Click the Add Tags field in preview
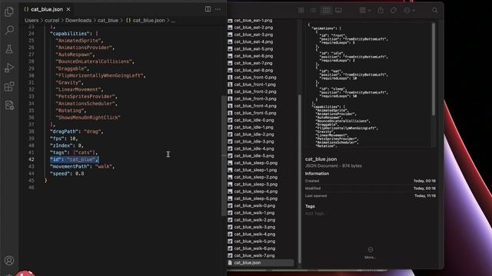Viewport: 492px width, 276px height. coord(316,213)
